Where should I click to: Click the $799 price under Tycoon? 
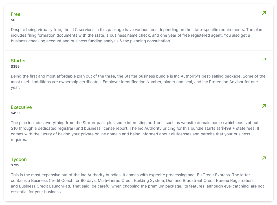tap(15, 165)
